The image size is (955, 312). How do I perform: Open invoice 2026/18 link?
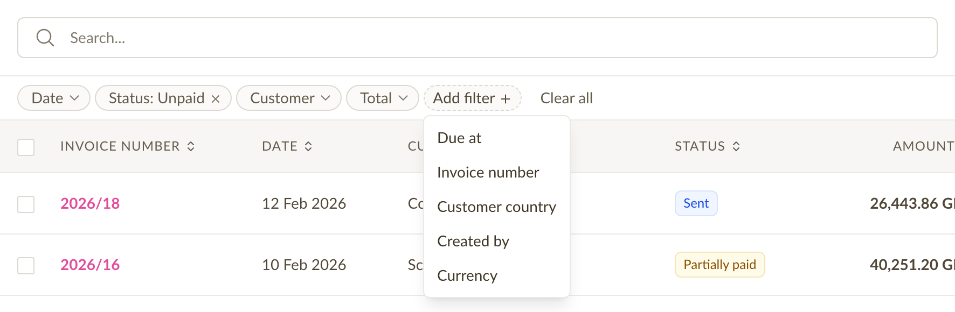90,203
